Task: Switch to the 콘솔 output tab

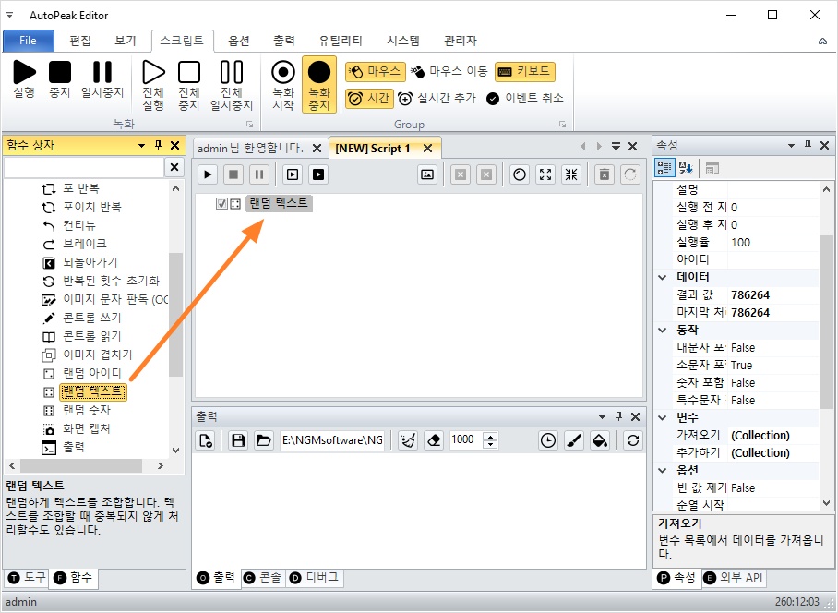Action: click(262, 578)
